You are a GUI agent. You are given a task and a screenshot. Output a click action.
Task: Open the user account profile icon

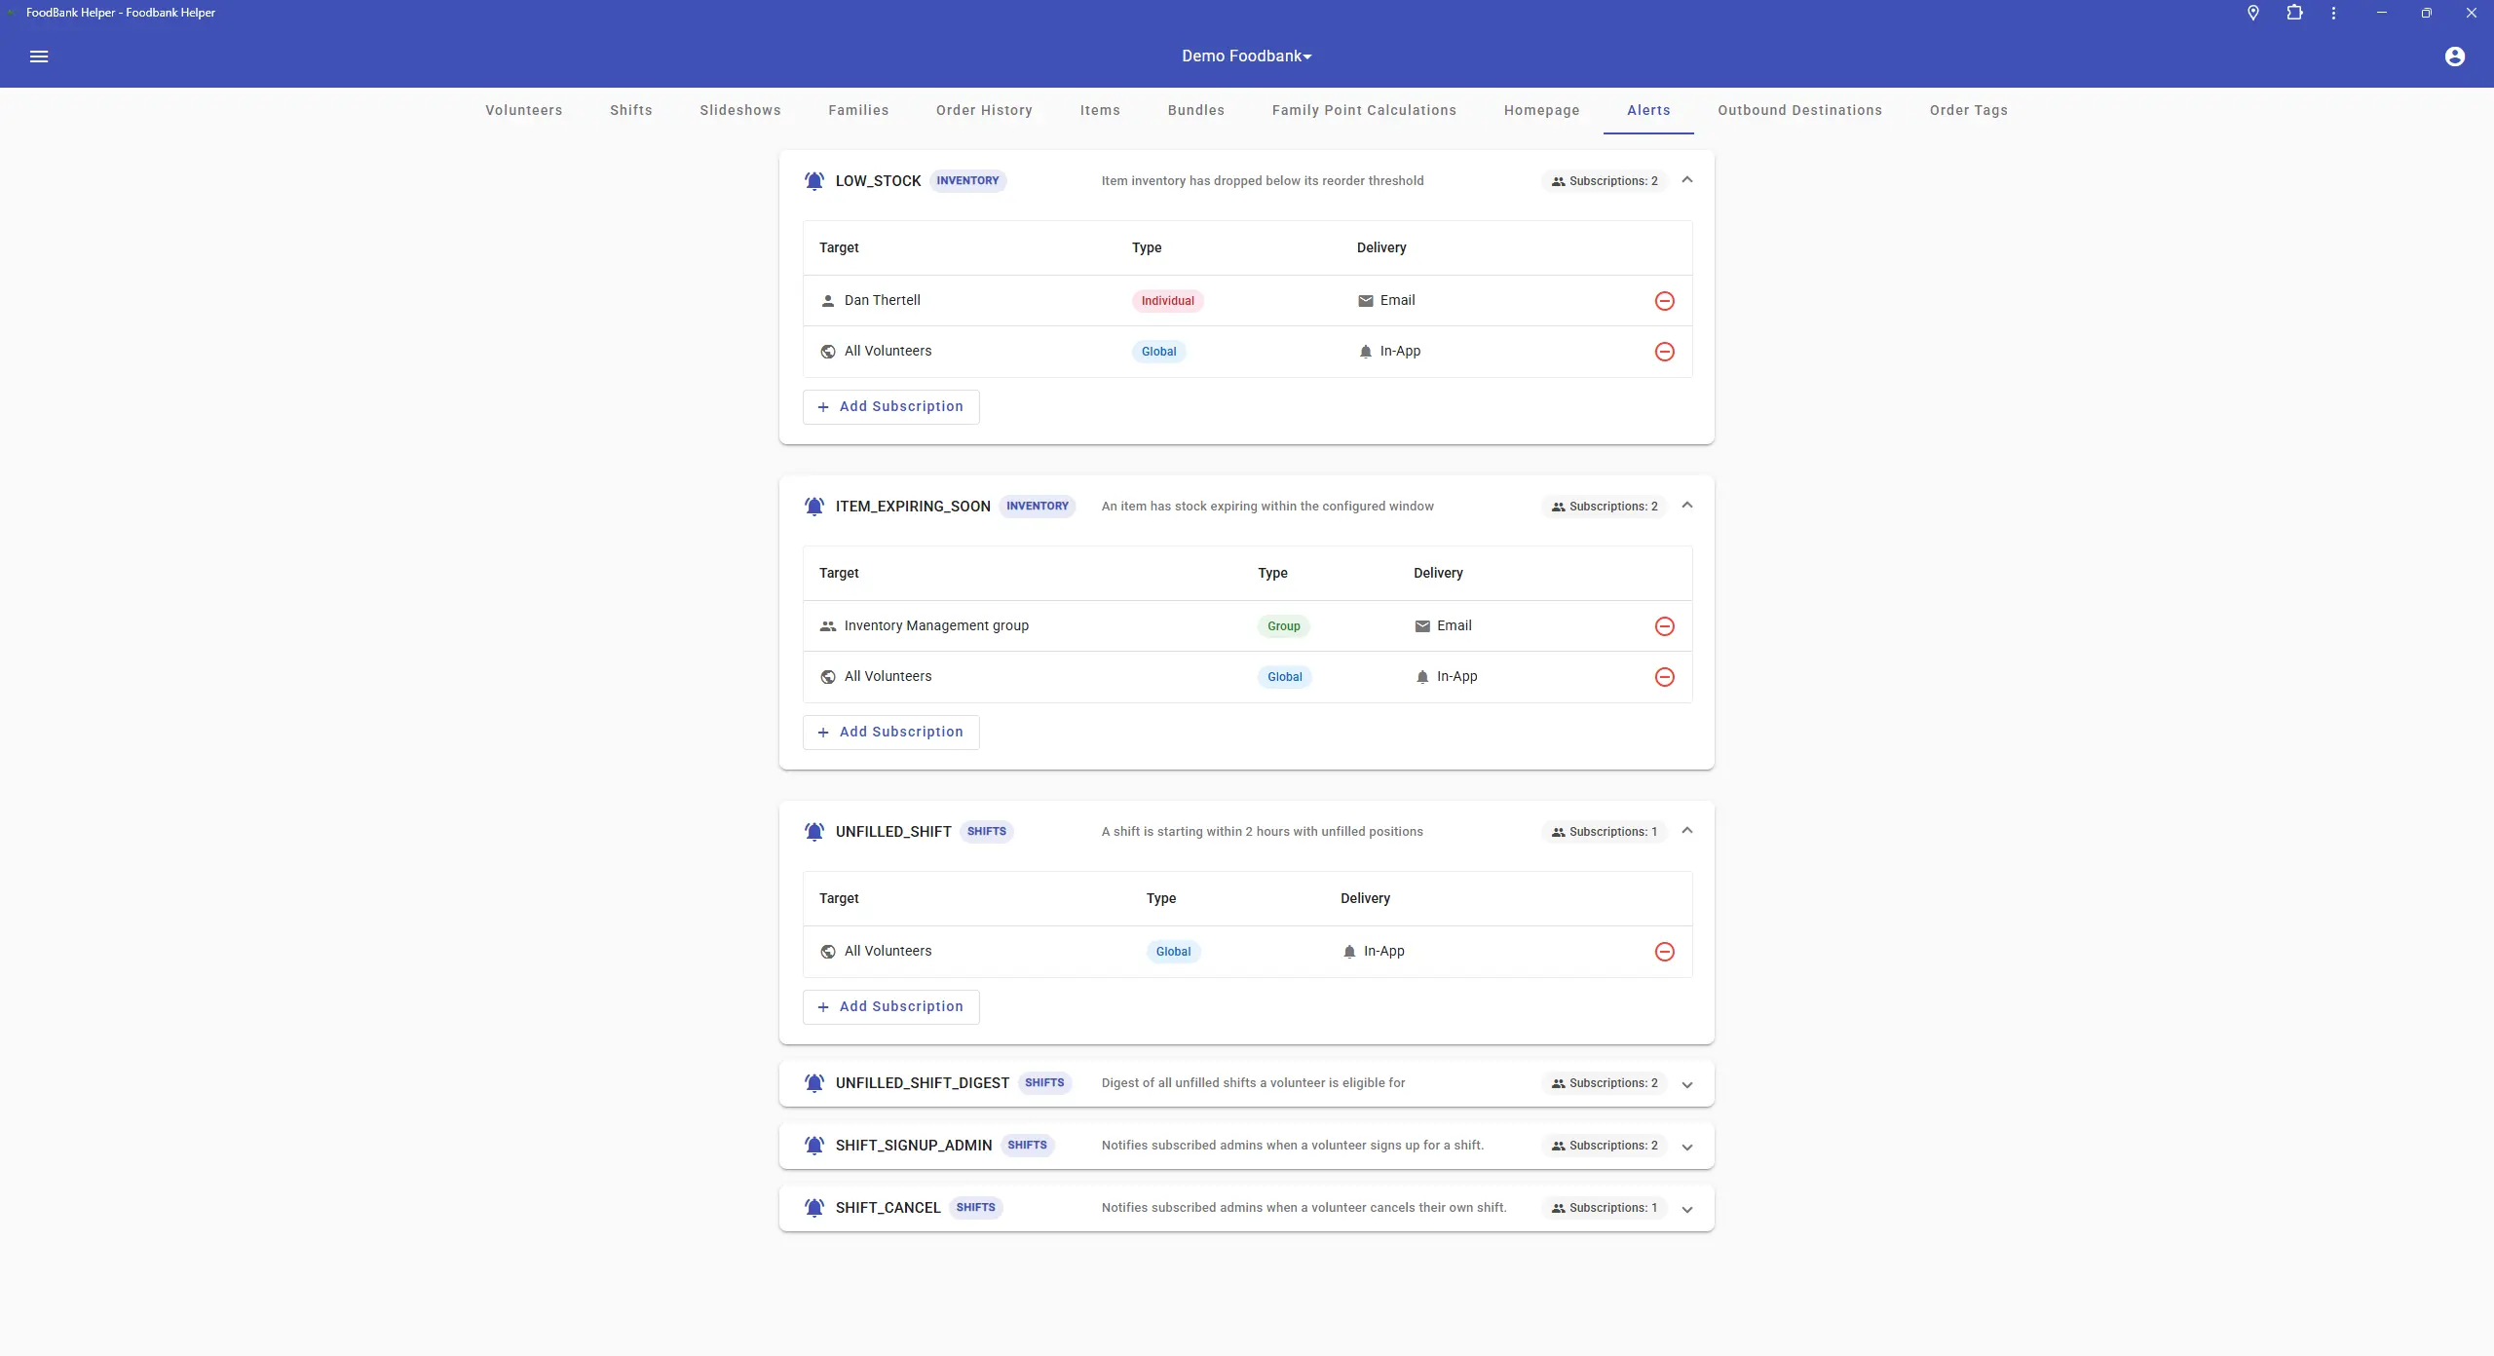coord(2454,56)
